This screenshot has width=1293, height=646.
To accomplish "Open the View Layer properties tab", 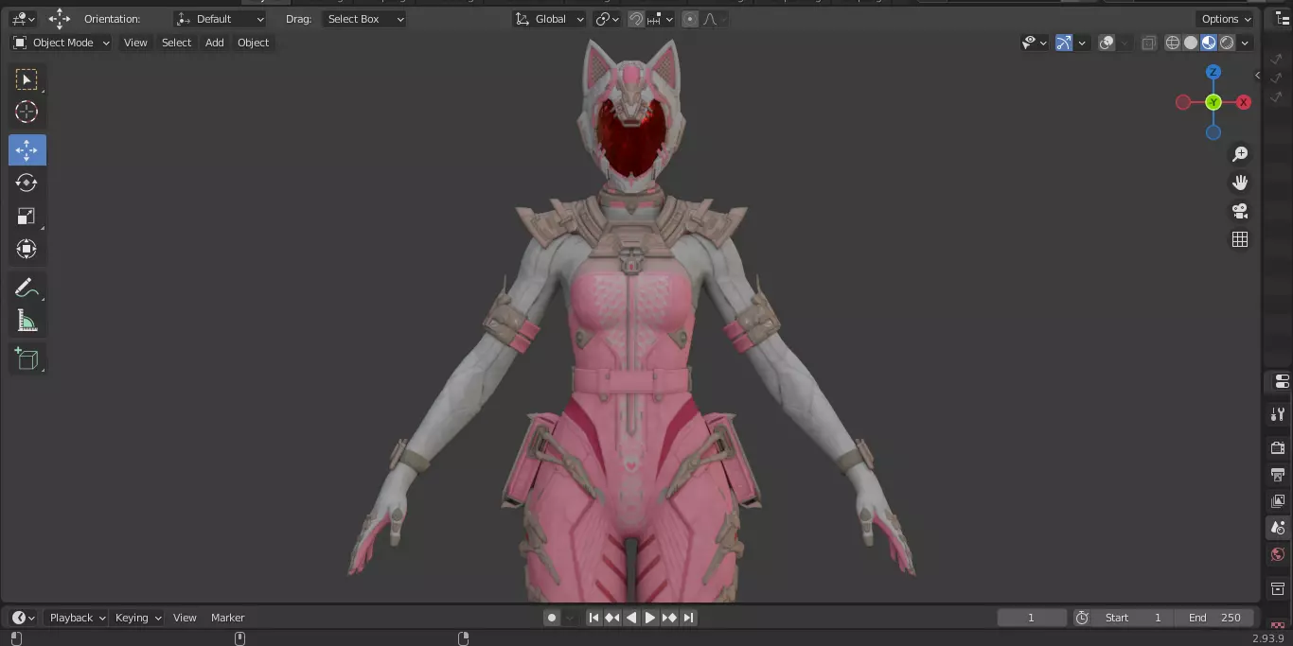I will pyautogui.click(x=1278, y=500).
